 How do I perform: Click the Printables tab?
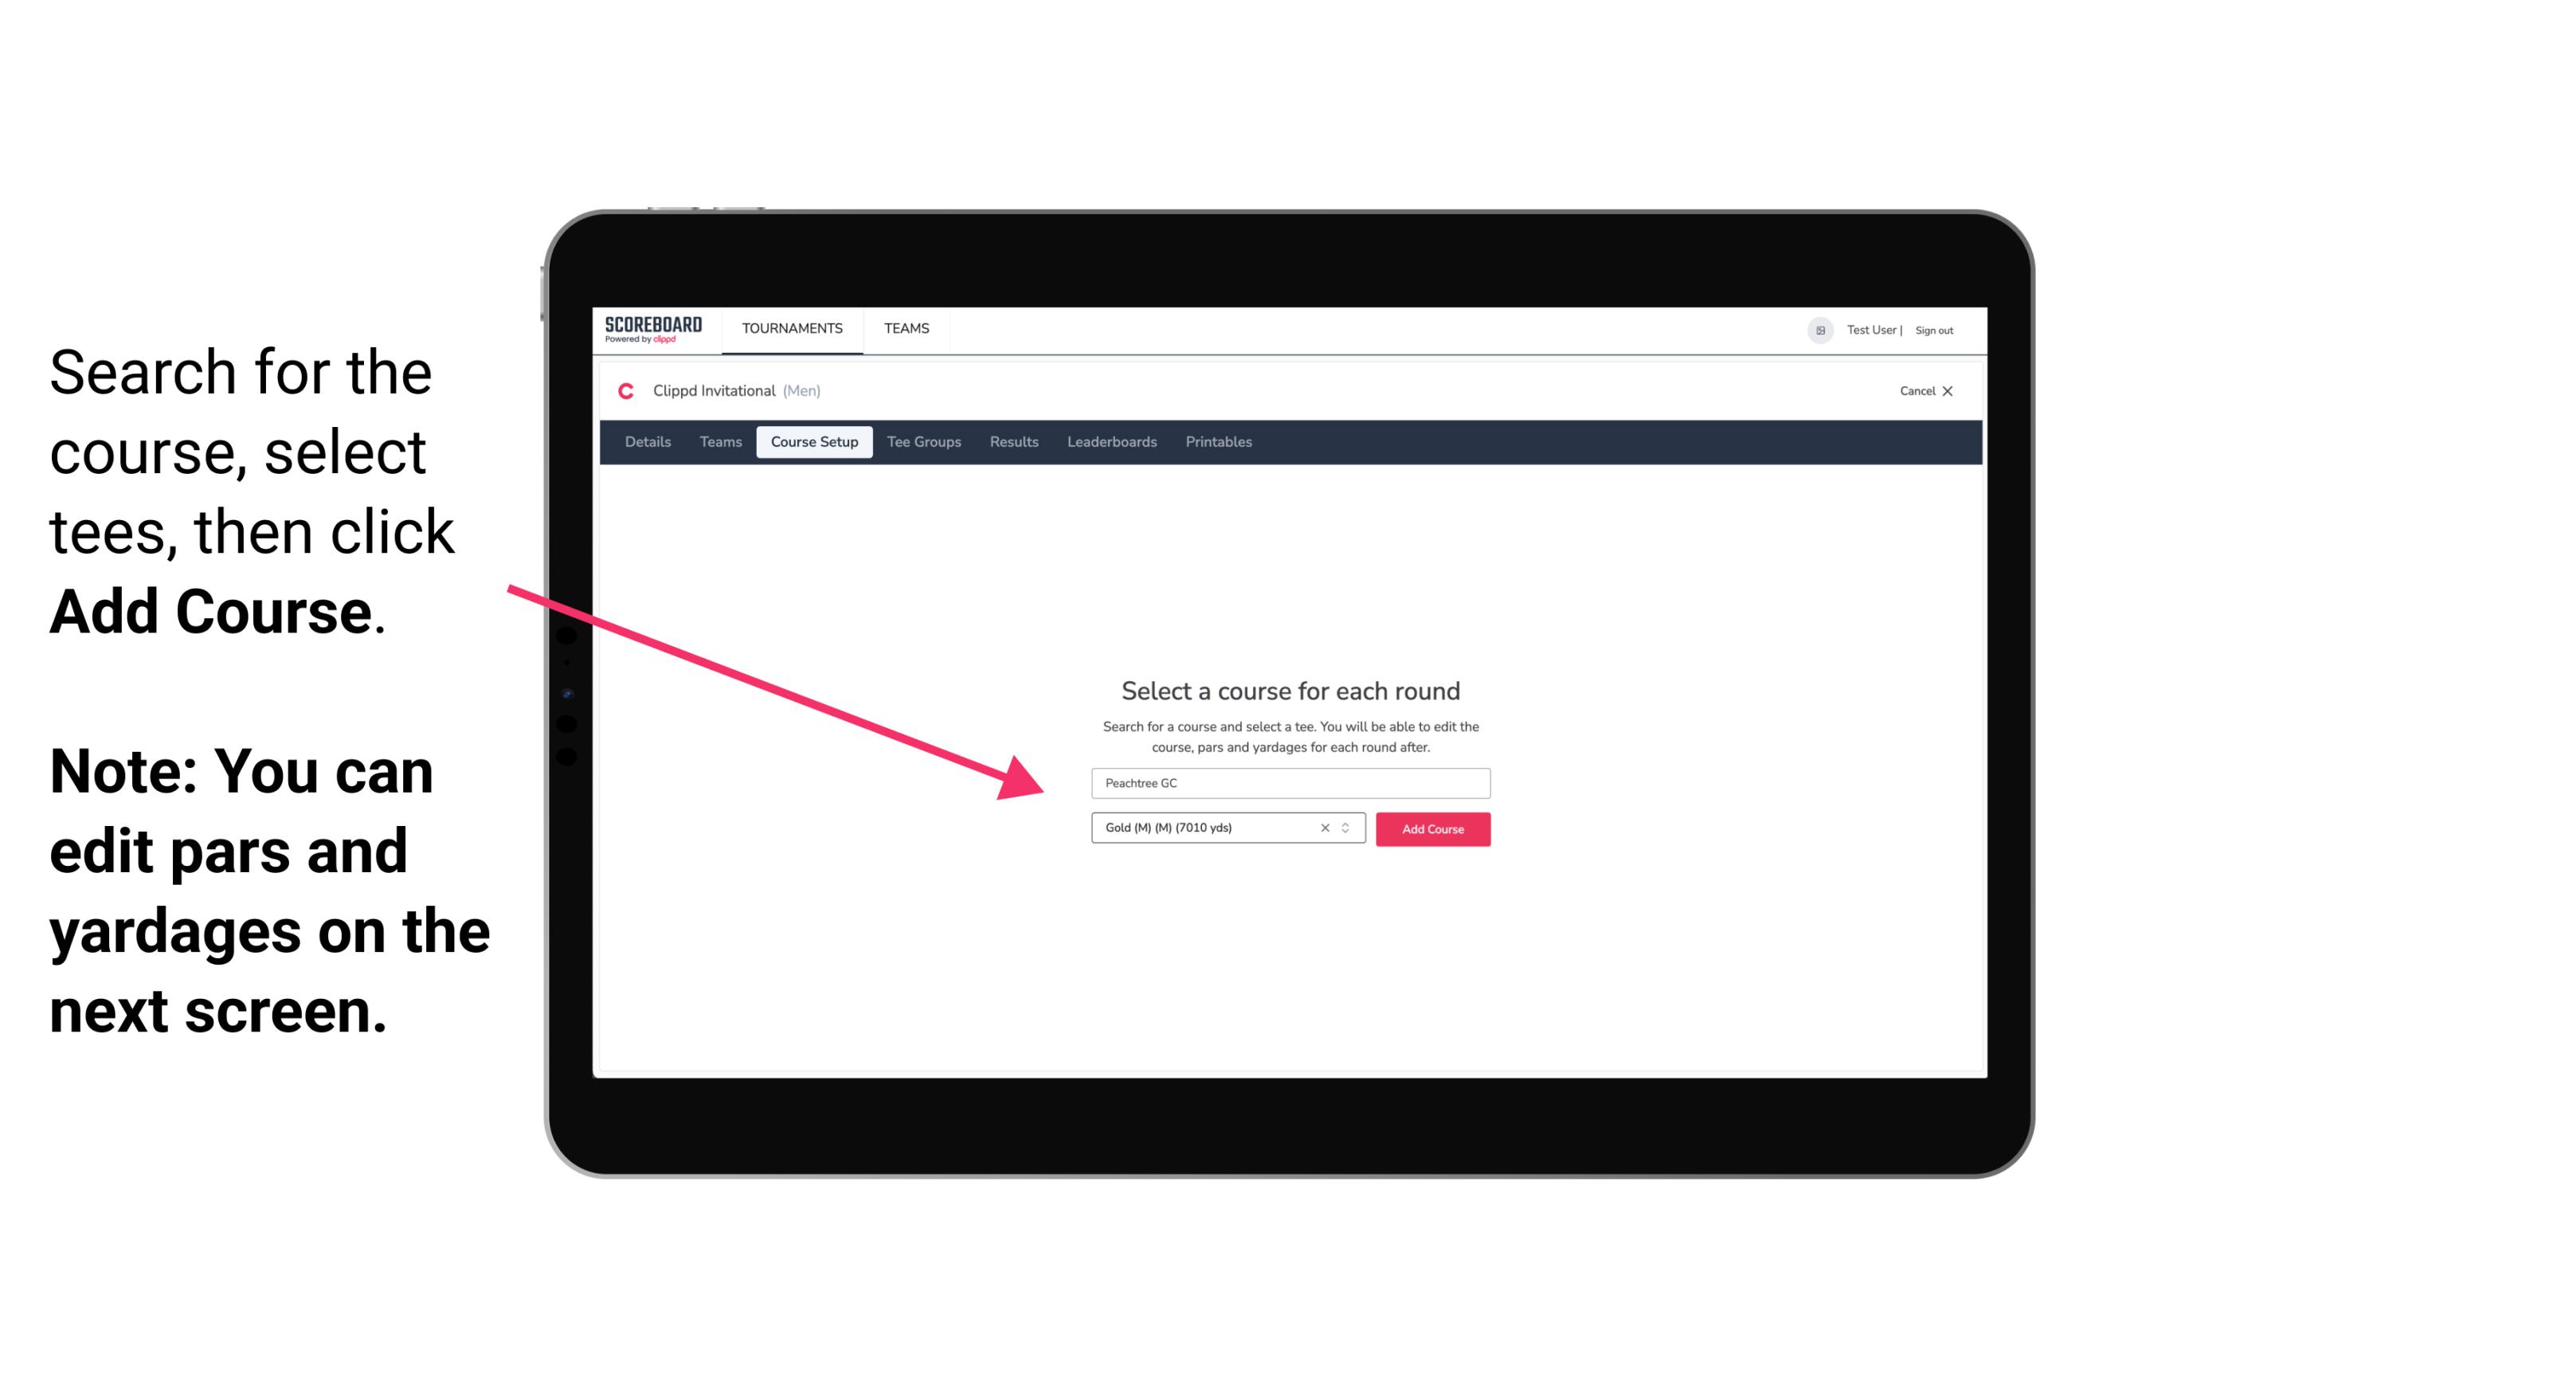pyautogui.click(x=1218, y=442)
